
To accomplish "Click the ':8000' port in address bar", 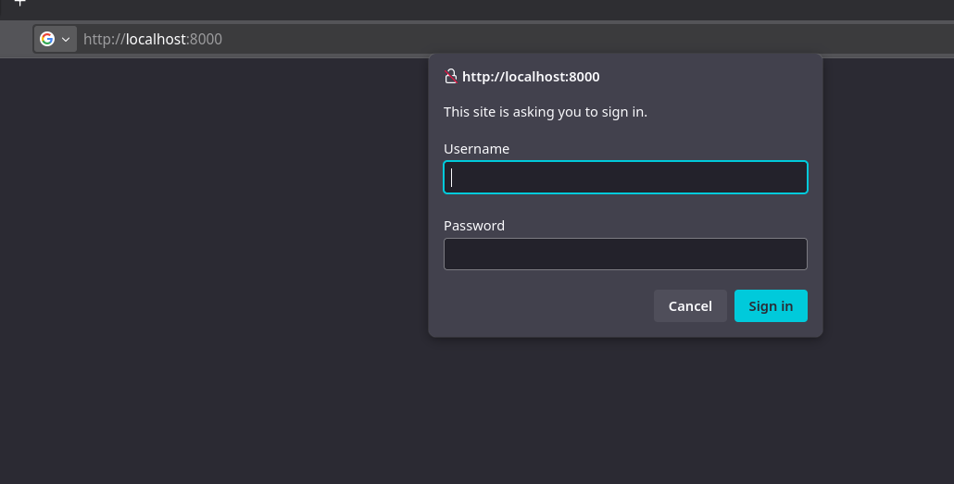I will pos(205,40).
